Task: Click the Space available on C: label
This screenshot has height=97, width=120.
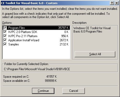Action: click(x=17, y=81)
